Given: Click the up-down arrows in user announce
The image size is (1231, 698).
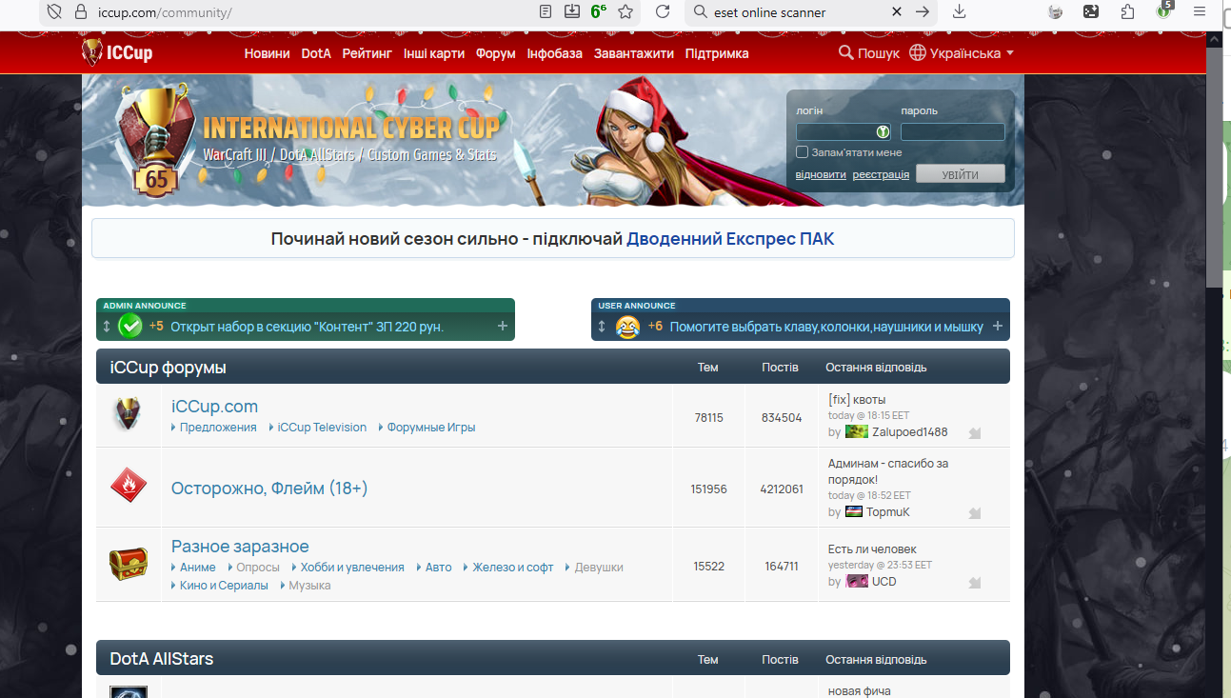Looking at the screenshot, I should click(x=602, y=327).
